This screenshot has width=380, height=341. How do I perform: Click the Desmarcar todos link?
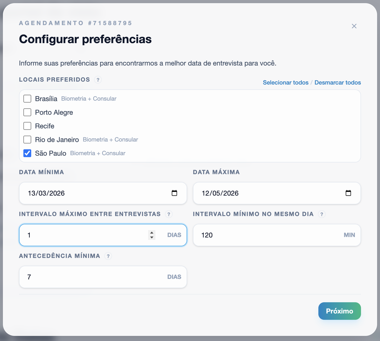[338, 82]
